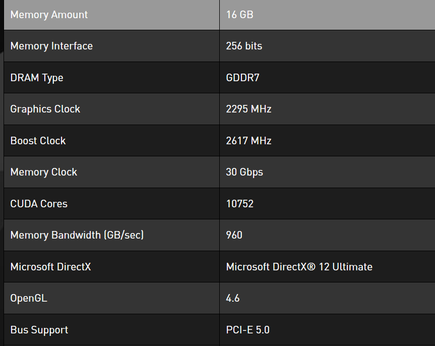Click the Memory Clock label
This screenshot has width=435, height=346.
[x=44, y=172]
